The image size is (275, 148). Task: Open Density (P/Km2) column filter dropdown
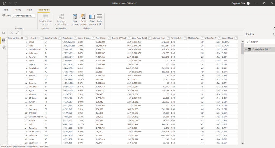point(129,38)
